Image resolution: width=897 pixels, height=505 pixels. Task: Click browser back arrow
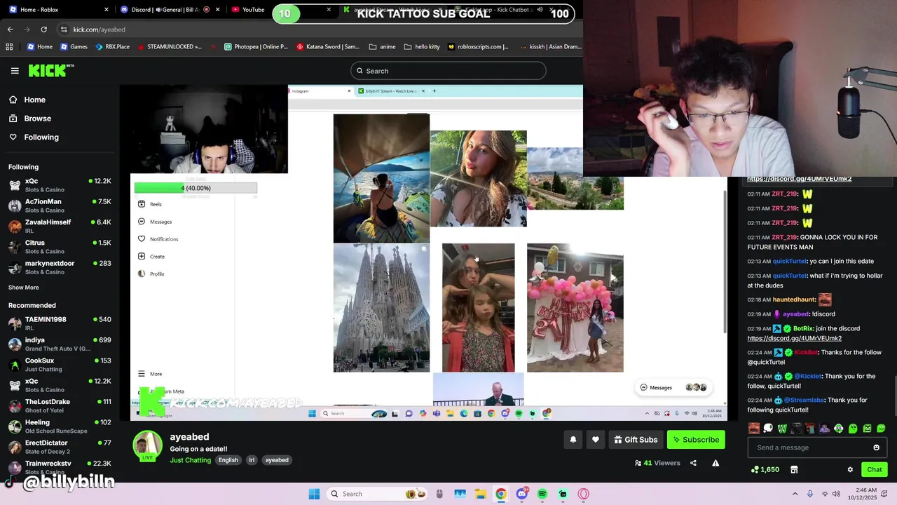(10, 29)
